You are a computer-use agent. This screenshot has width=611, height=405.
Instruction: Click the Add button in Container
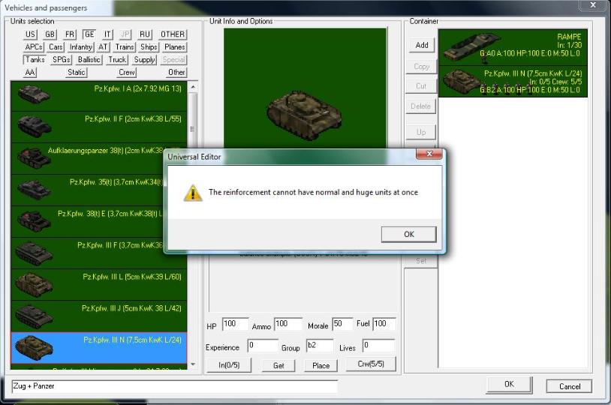[x=422, y=45]
